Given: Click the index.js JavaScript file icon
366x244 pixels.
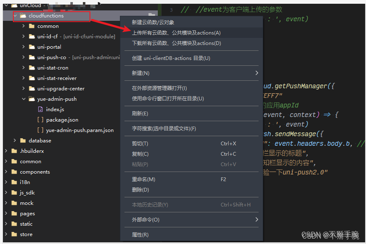Looking at the screenshot, I should [40, 109].
